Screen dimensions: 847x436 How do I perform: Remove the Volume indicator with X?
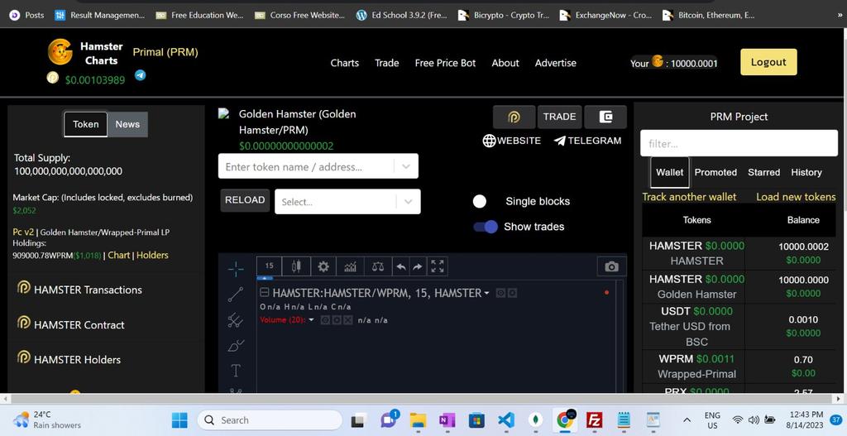[348, 320]
